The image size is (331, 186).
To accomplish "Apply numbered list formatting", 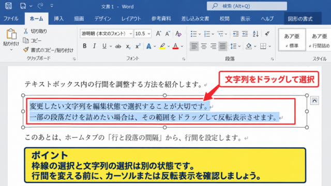I will (207, 34).
